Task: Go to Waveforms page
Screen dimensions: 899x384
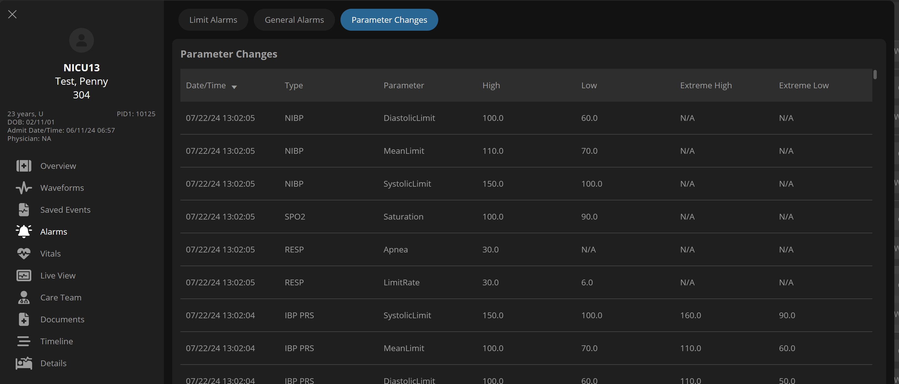Action: point(62,188)
